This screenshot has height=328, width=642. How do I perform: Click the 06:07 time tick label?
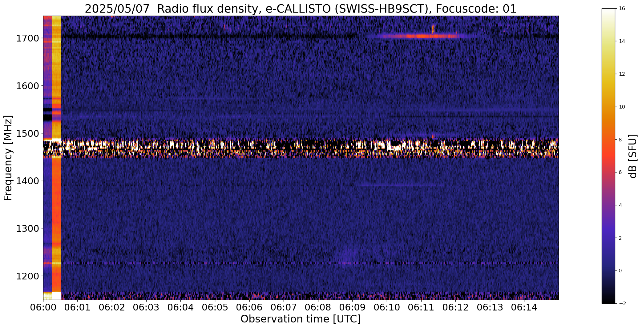284,307
